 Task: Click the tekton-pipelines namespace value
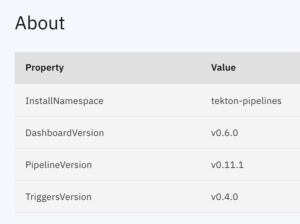[x=247, y=101]
